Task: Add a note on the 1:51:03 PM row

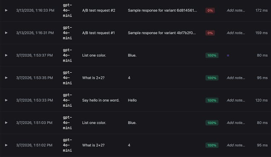Action: point(236,123)
